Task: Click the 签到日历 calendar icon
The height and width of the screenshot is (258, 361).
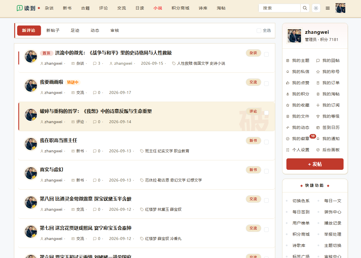Action: click(318, 127)
